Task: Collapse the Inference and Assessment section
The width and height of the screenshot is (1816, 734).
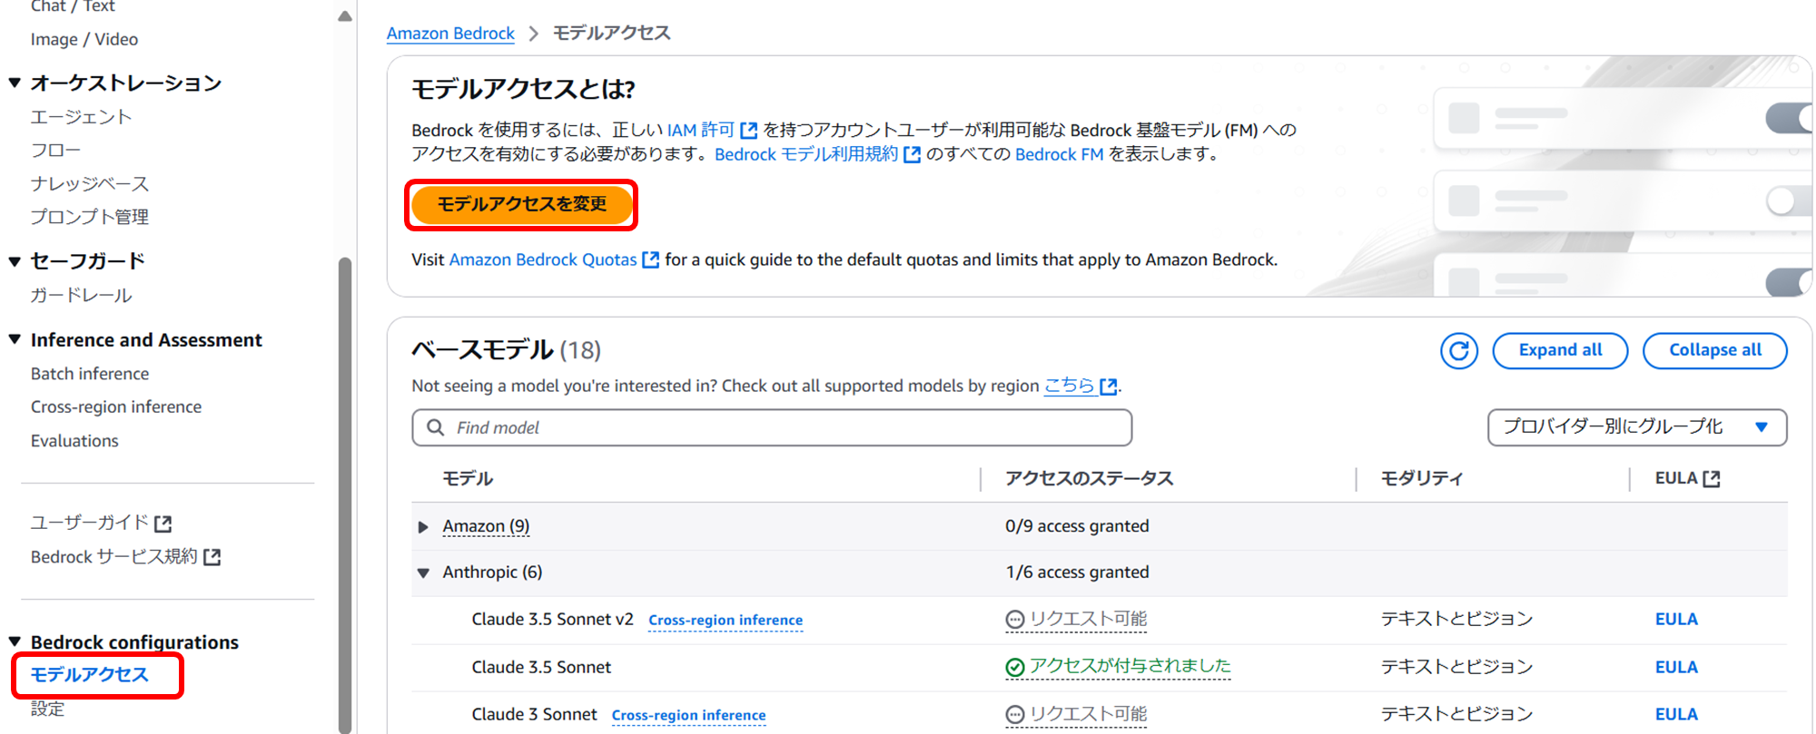Action: [x=15, y=339]
